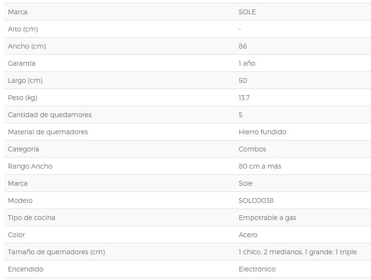Viewport: 371px width, 280px height.
Task: Select the Ancho value 86
Action: point(243,46)
